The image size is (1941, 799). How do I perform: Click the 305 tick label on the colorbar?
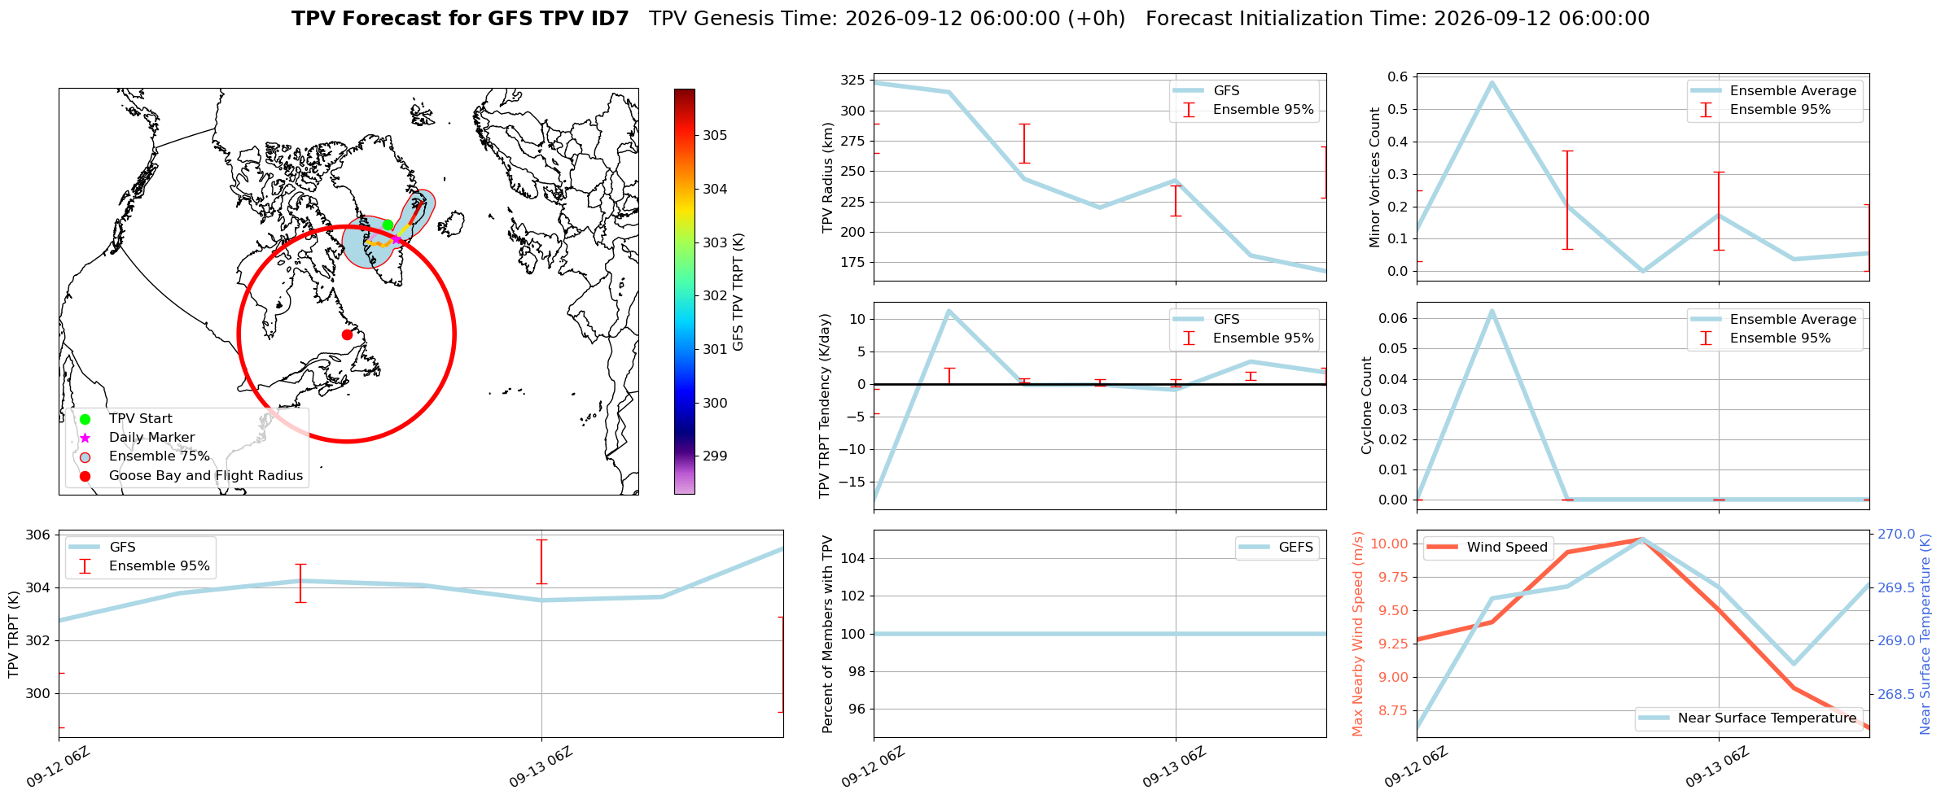[715, 136]
